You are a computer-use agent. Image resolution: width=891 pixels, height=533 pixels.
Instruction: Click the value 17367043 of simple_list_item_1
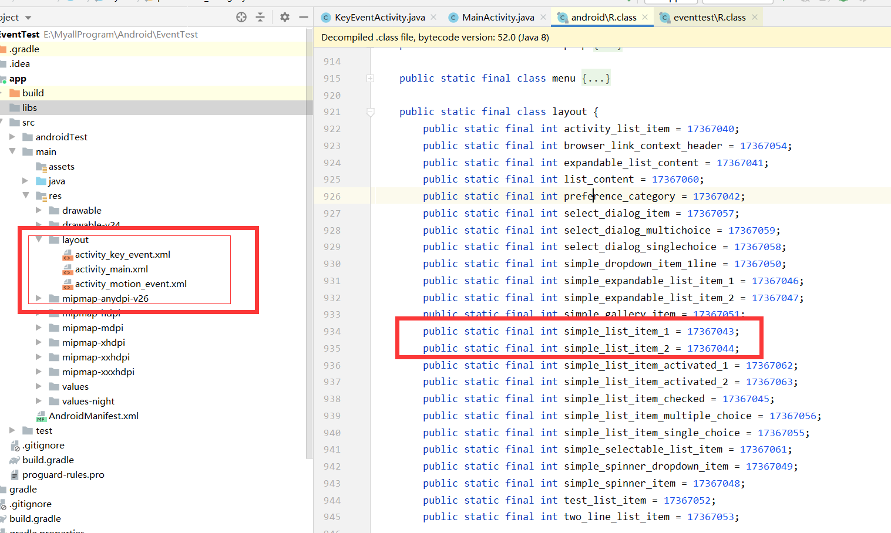tap(711, 331)
